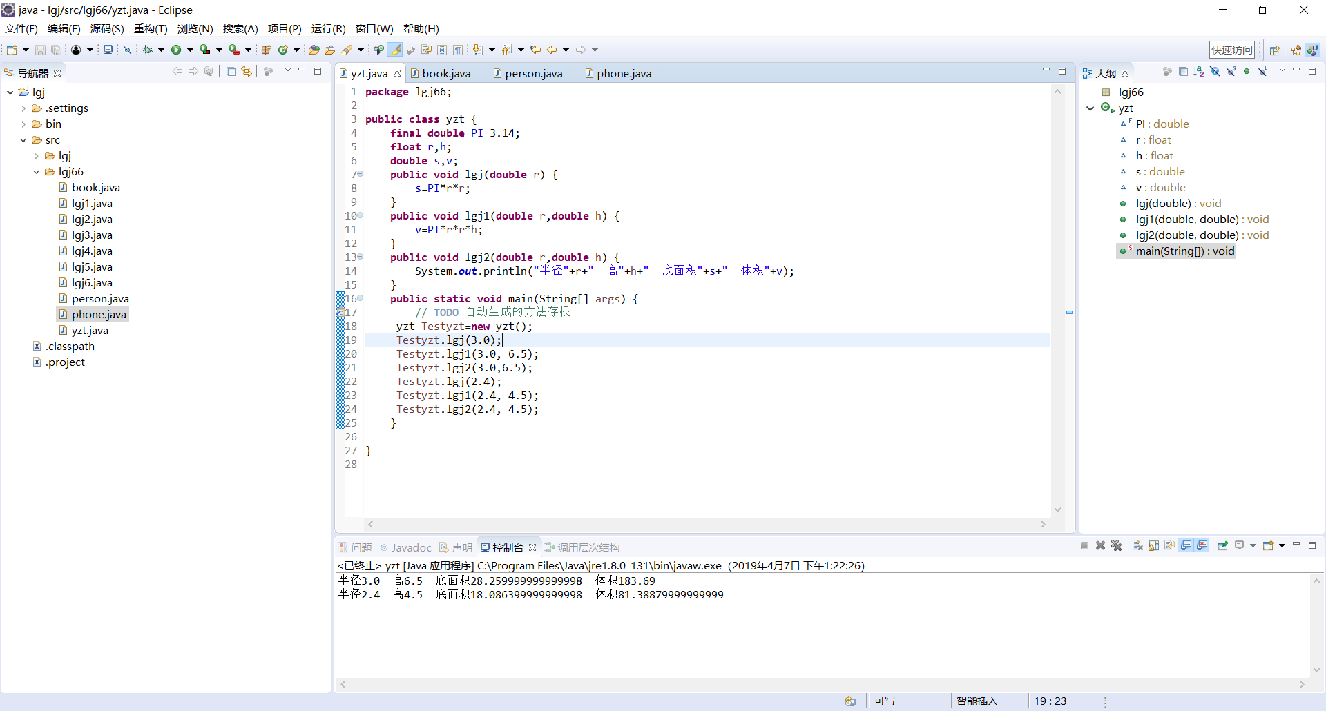Screen dimensions: 1326x711
Task: Click the editor horizontal scrollbar
Action: [x=706, y=525]
